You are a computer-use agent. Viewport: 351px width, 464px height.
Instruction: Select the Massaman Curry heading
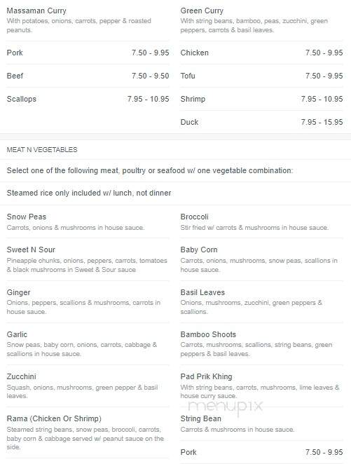coord(36,11)
